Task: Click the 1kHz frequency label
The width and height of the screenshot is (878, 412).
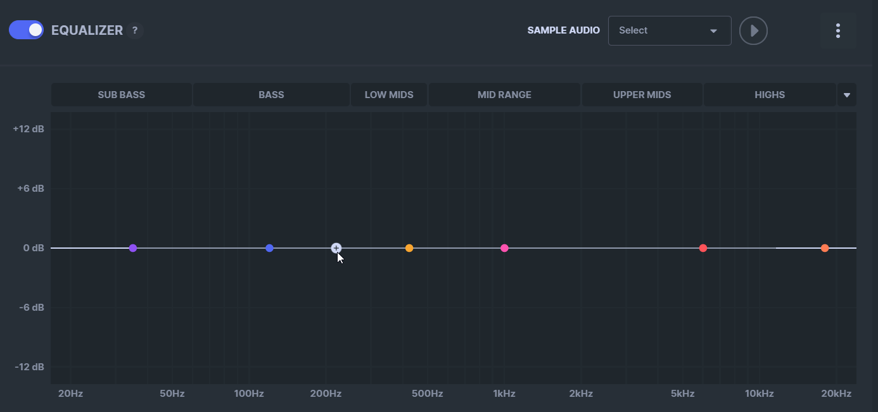Action: [x=504, y=394]
